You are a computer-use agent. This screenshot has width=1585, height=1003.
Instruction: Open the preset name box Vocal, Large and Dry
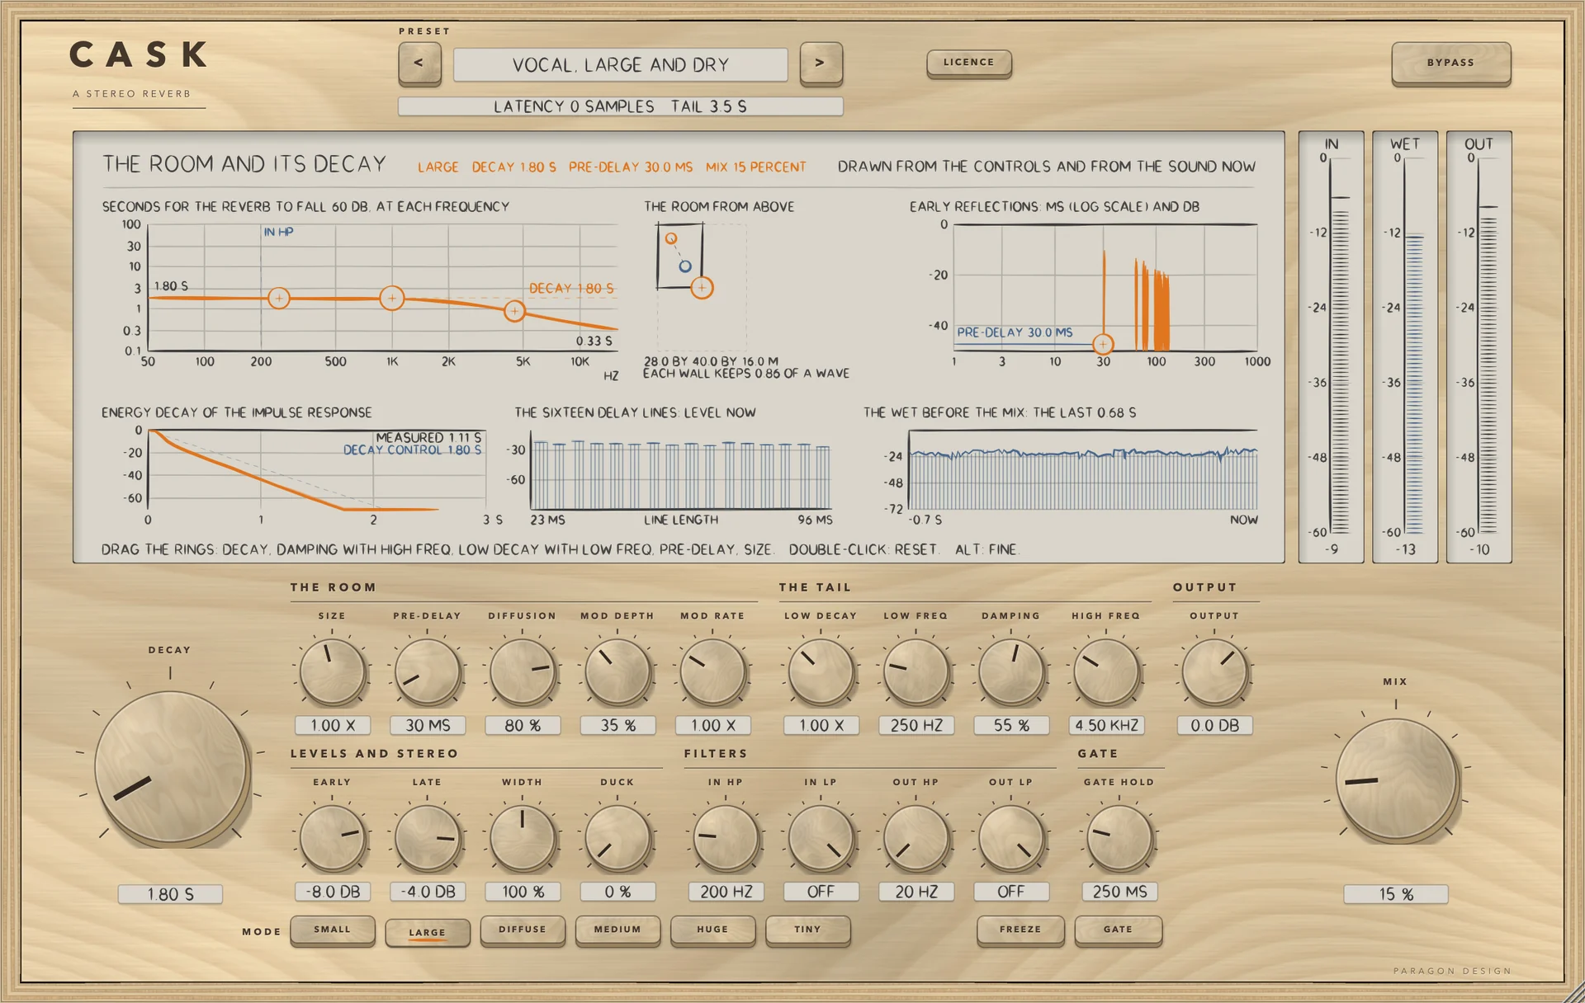tap(621, 64)
